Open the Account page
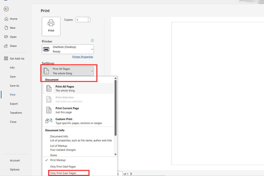The width and height of the screenshot is (264, 176). coord(15,160)
